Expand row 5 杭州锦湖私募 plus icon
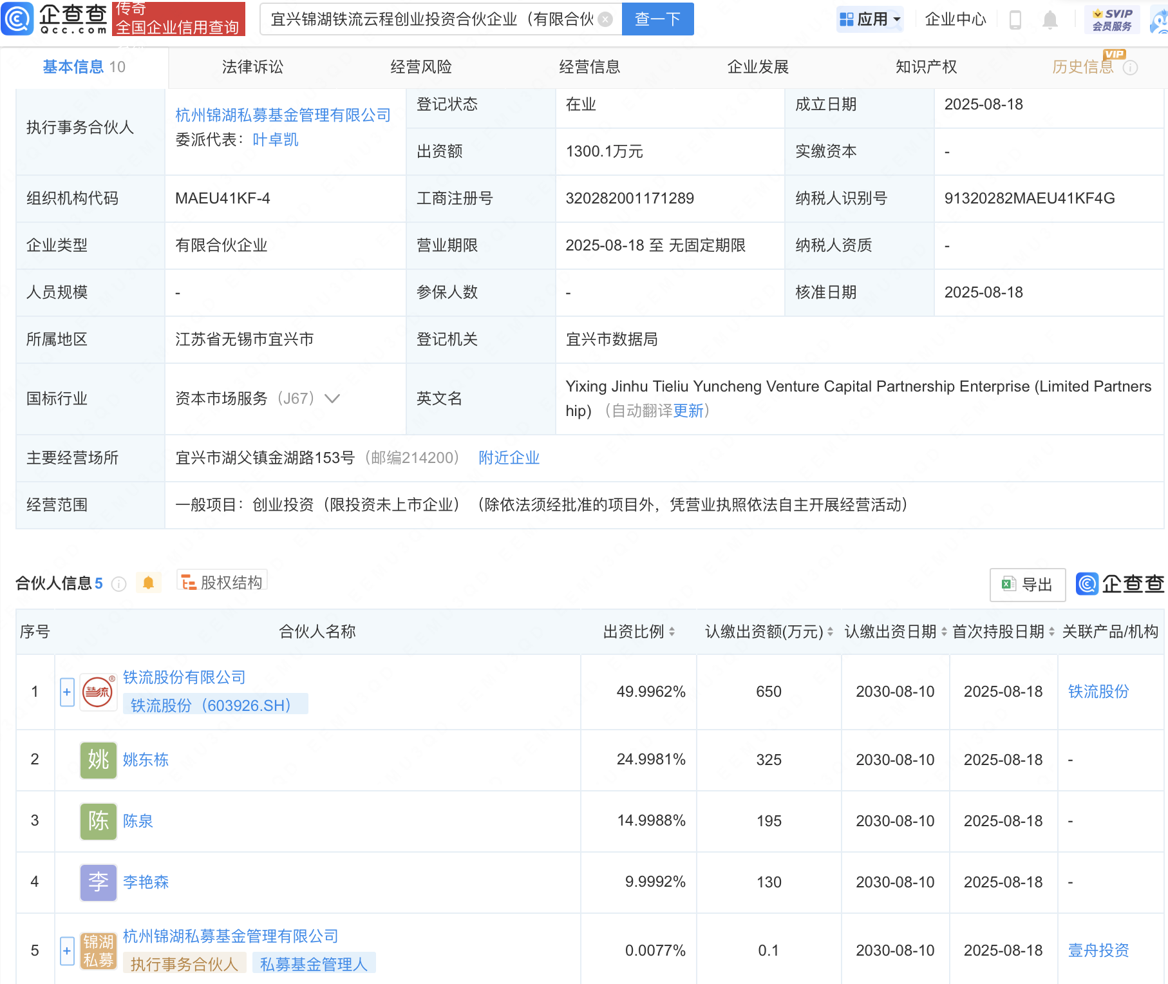This screenshot has height=984, width=1168. (67, 951)
